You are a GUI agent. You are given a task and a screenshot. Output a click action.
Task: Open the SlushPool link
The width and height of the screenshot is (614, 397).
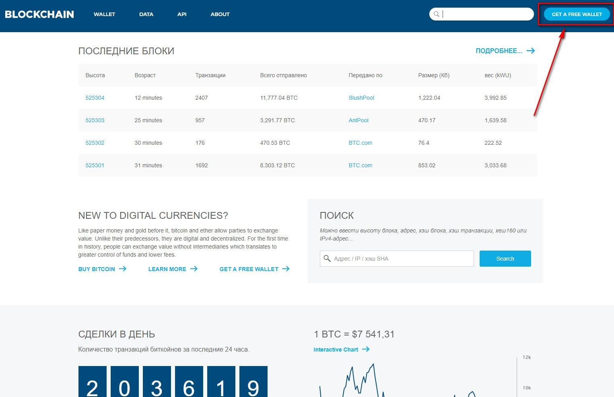(361, 98)
